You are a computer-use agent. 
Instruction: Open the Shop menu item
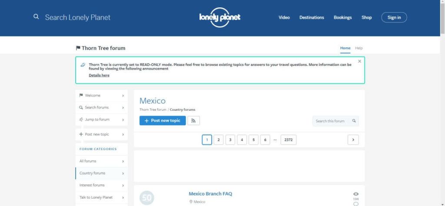click(366, 17)
